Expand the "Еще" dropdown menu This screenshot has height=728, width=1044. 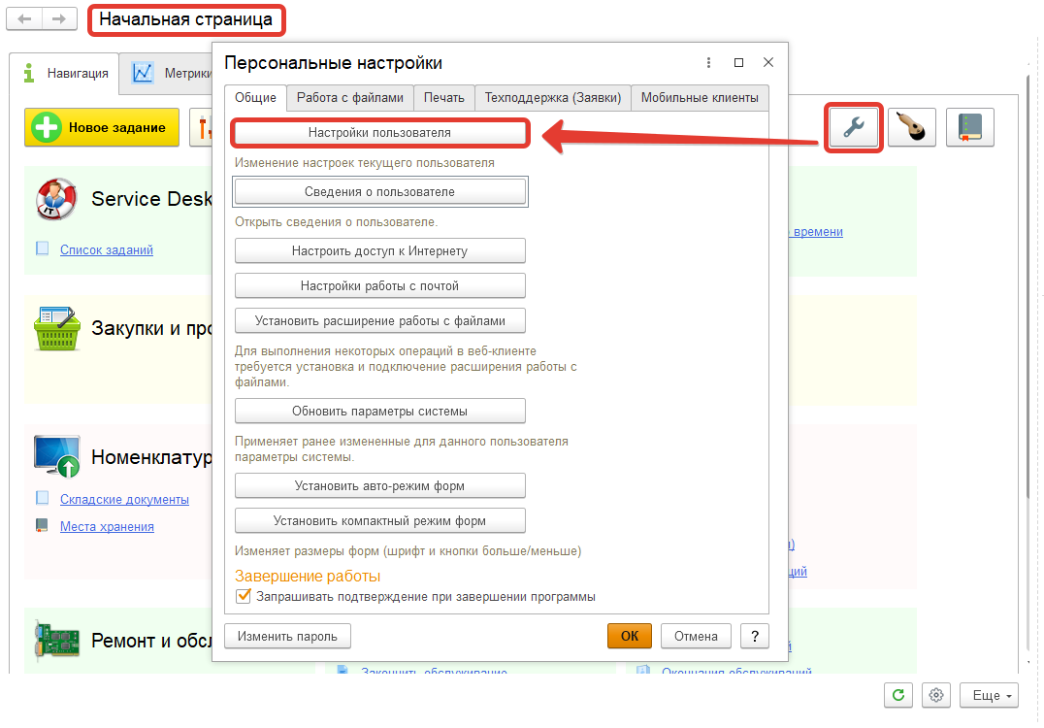[988, 695]
